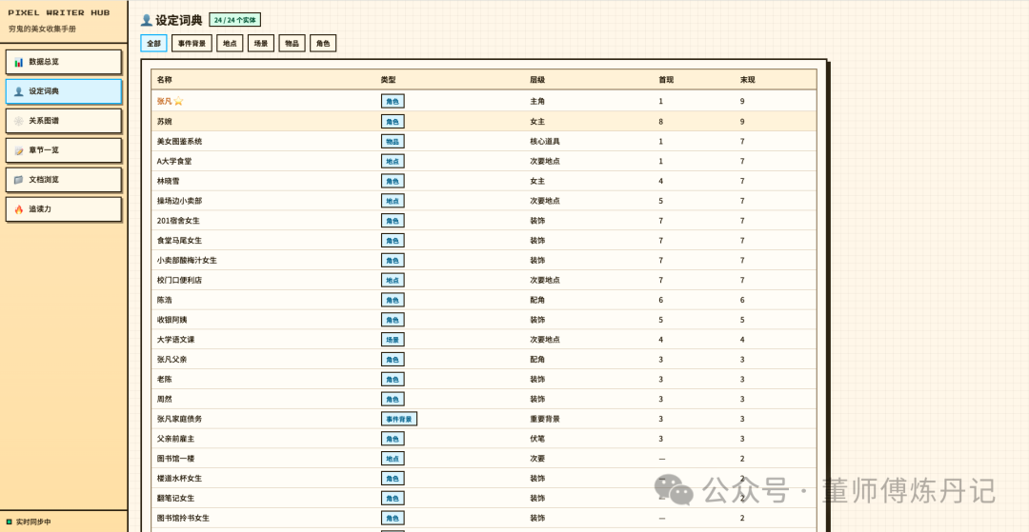Click 场景 tag in 大学语文课 row

(x=393, y=340)
